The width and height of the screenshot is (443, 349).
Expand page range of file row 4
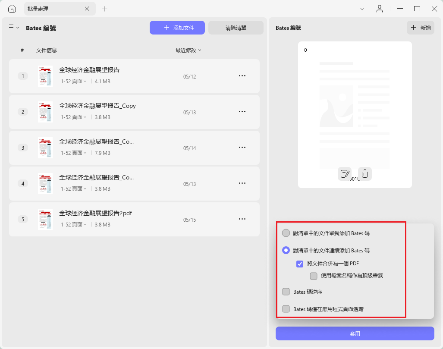(74, 189)
